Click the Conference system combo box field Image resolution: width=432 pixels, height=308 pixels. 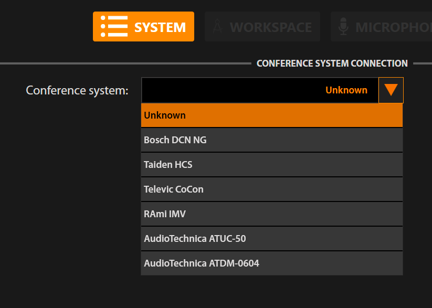tap(259, 90)
